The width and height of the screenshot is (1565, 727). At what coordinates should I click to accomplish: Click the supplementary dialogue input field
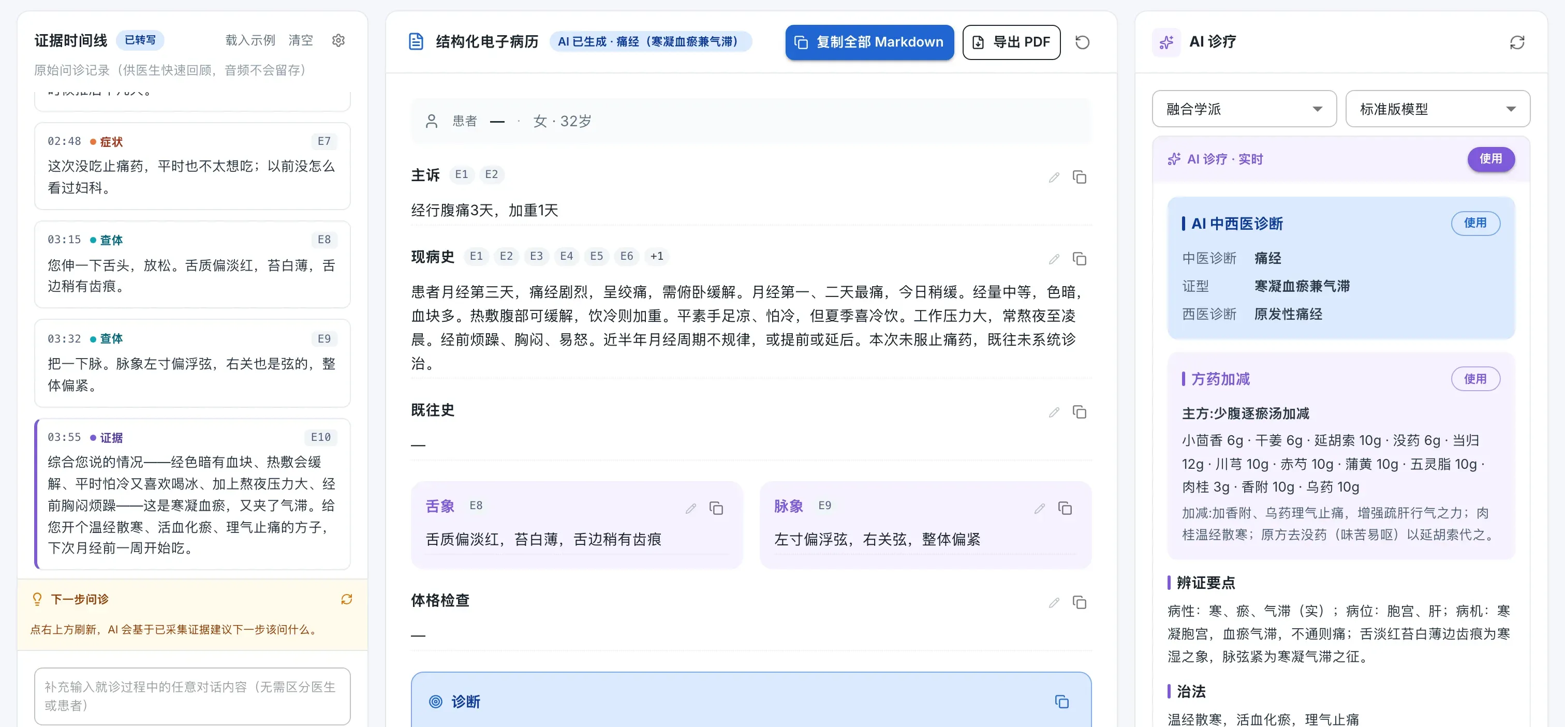pos(192,695)
